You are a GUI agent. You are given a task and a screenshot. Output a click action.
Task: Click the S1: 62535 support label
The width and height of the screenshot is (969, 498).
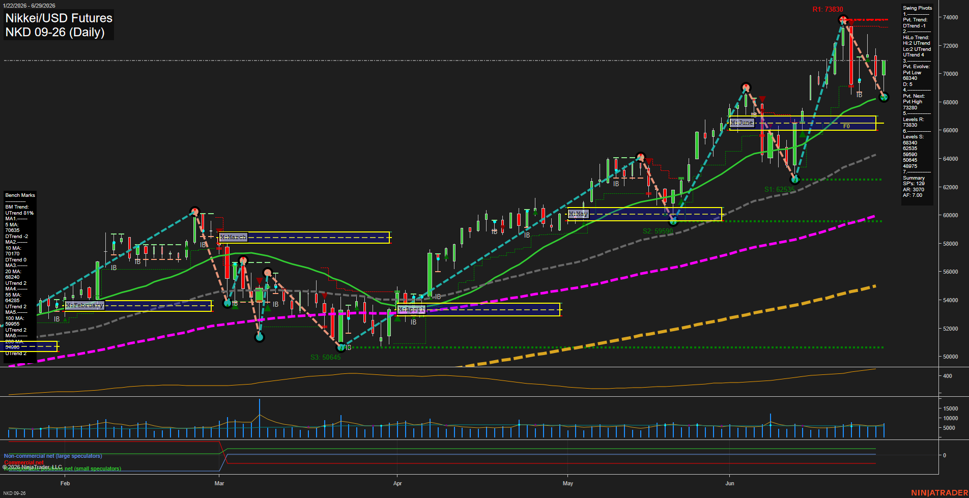[779, 189]
